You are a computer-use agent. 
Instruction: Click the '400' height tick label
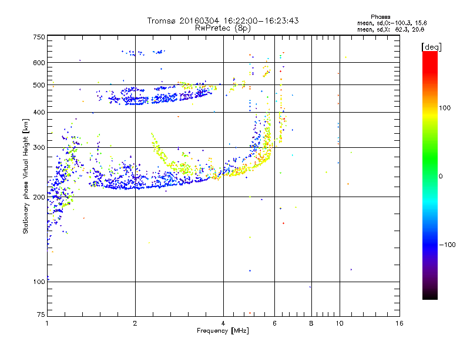click(x=39, y=113)
